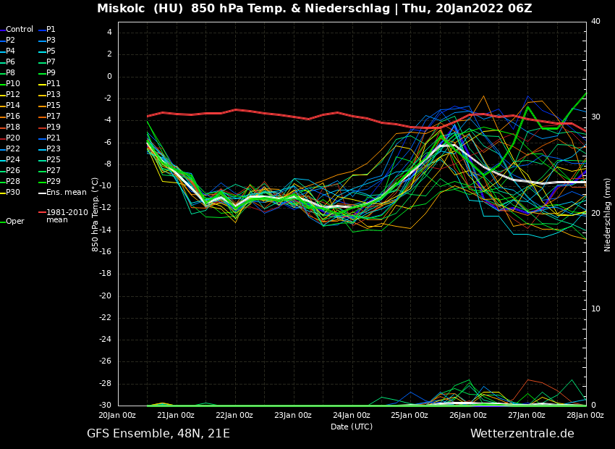This screenshot has height=449, width=615.
Task: Click the Wetterzentrale.de text
Action: coord(522,434)
